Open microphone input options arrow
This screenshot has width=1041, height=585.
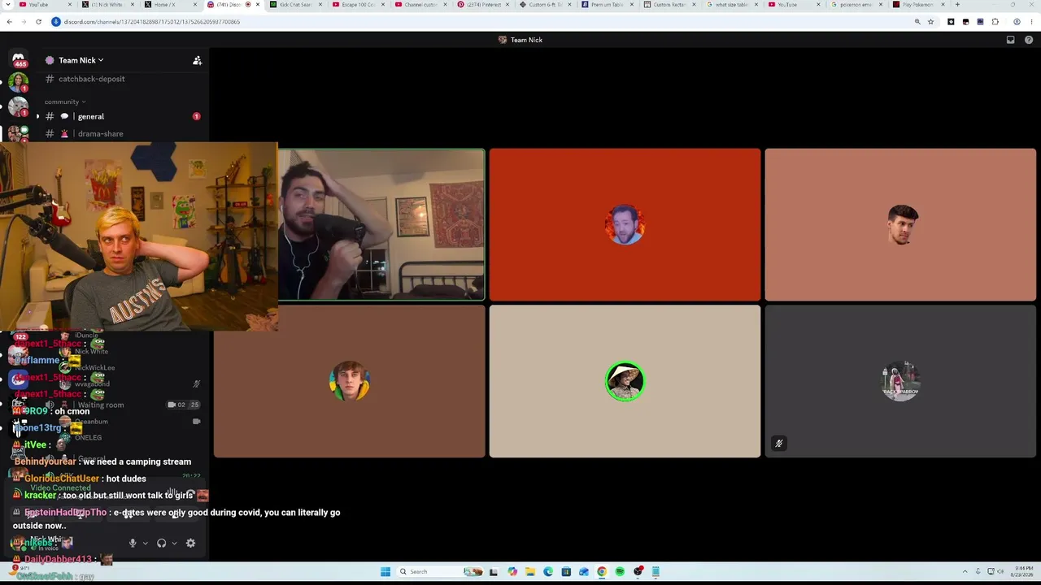click(x=145, y=543)
